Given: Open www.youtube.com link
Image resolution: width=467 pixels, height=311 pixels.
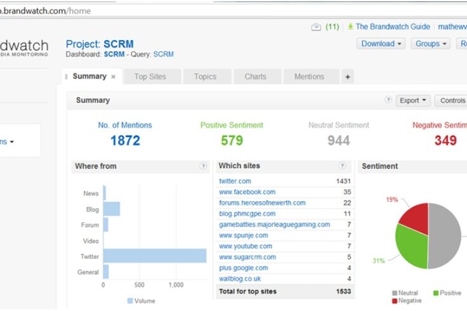Looking at the screenshot, I should pyautogui.click(x=246, y=246).
